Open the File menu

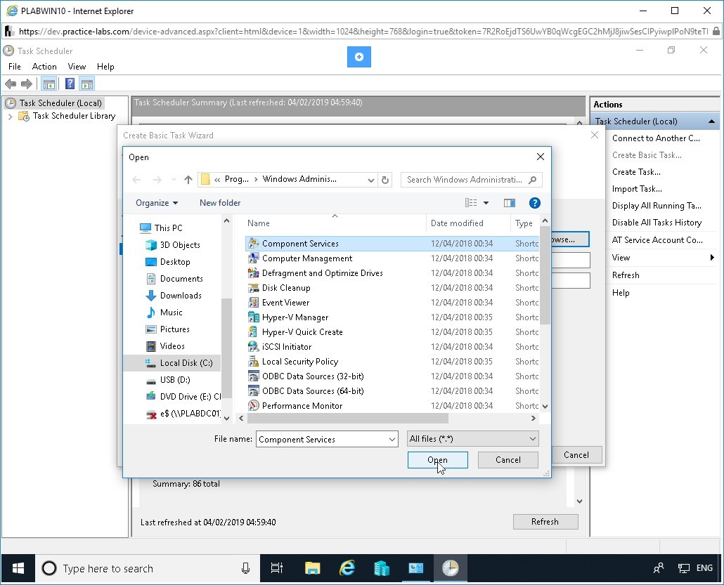14,67
